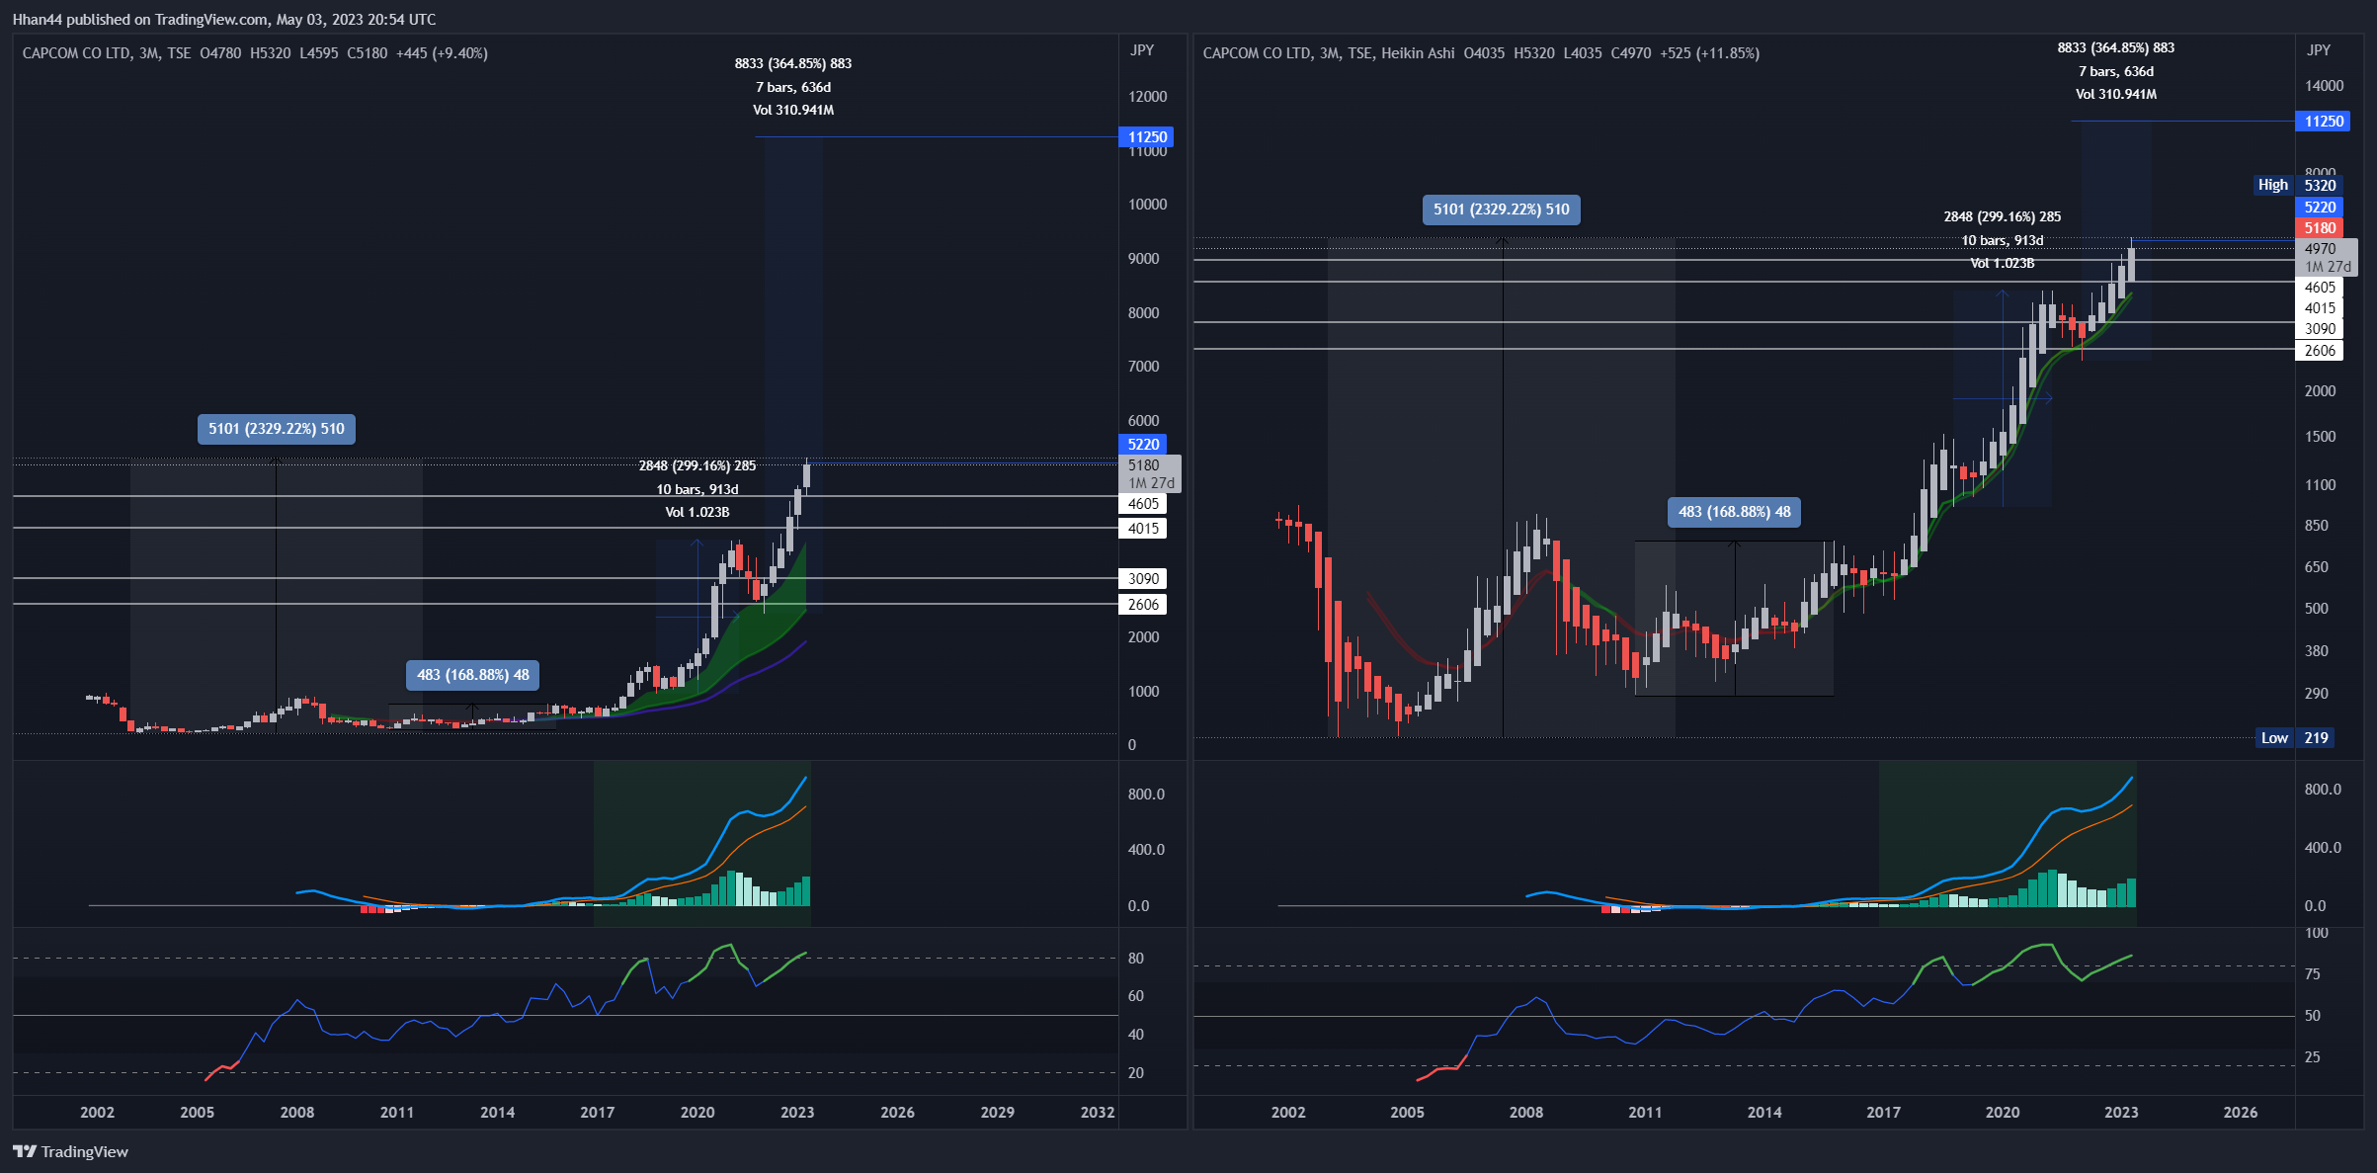Click the High label next to 5320
The height and width of the screenshot is (1173, 2377).
click(x=2272, y=185)
